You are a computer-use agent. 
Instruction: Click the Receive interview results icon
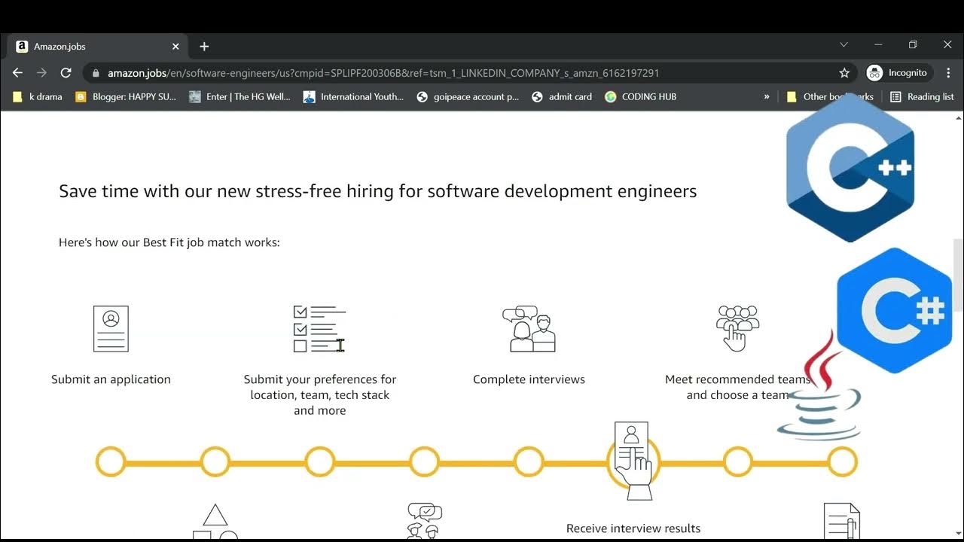[x=633, y=460]
